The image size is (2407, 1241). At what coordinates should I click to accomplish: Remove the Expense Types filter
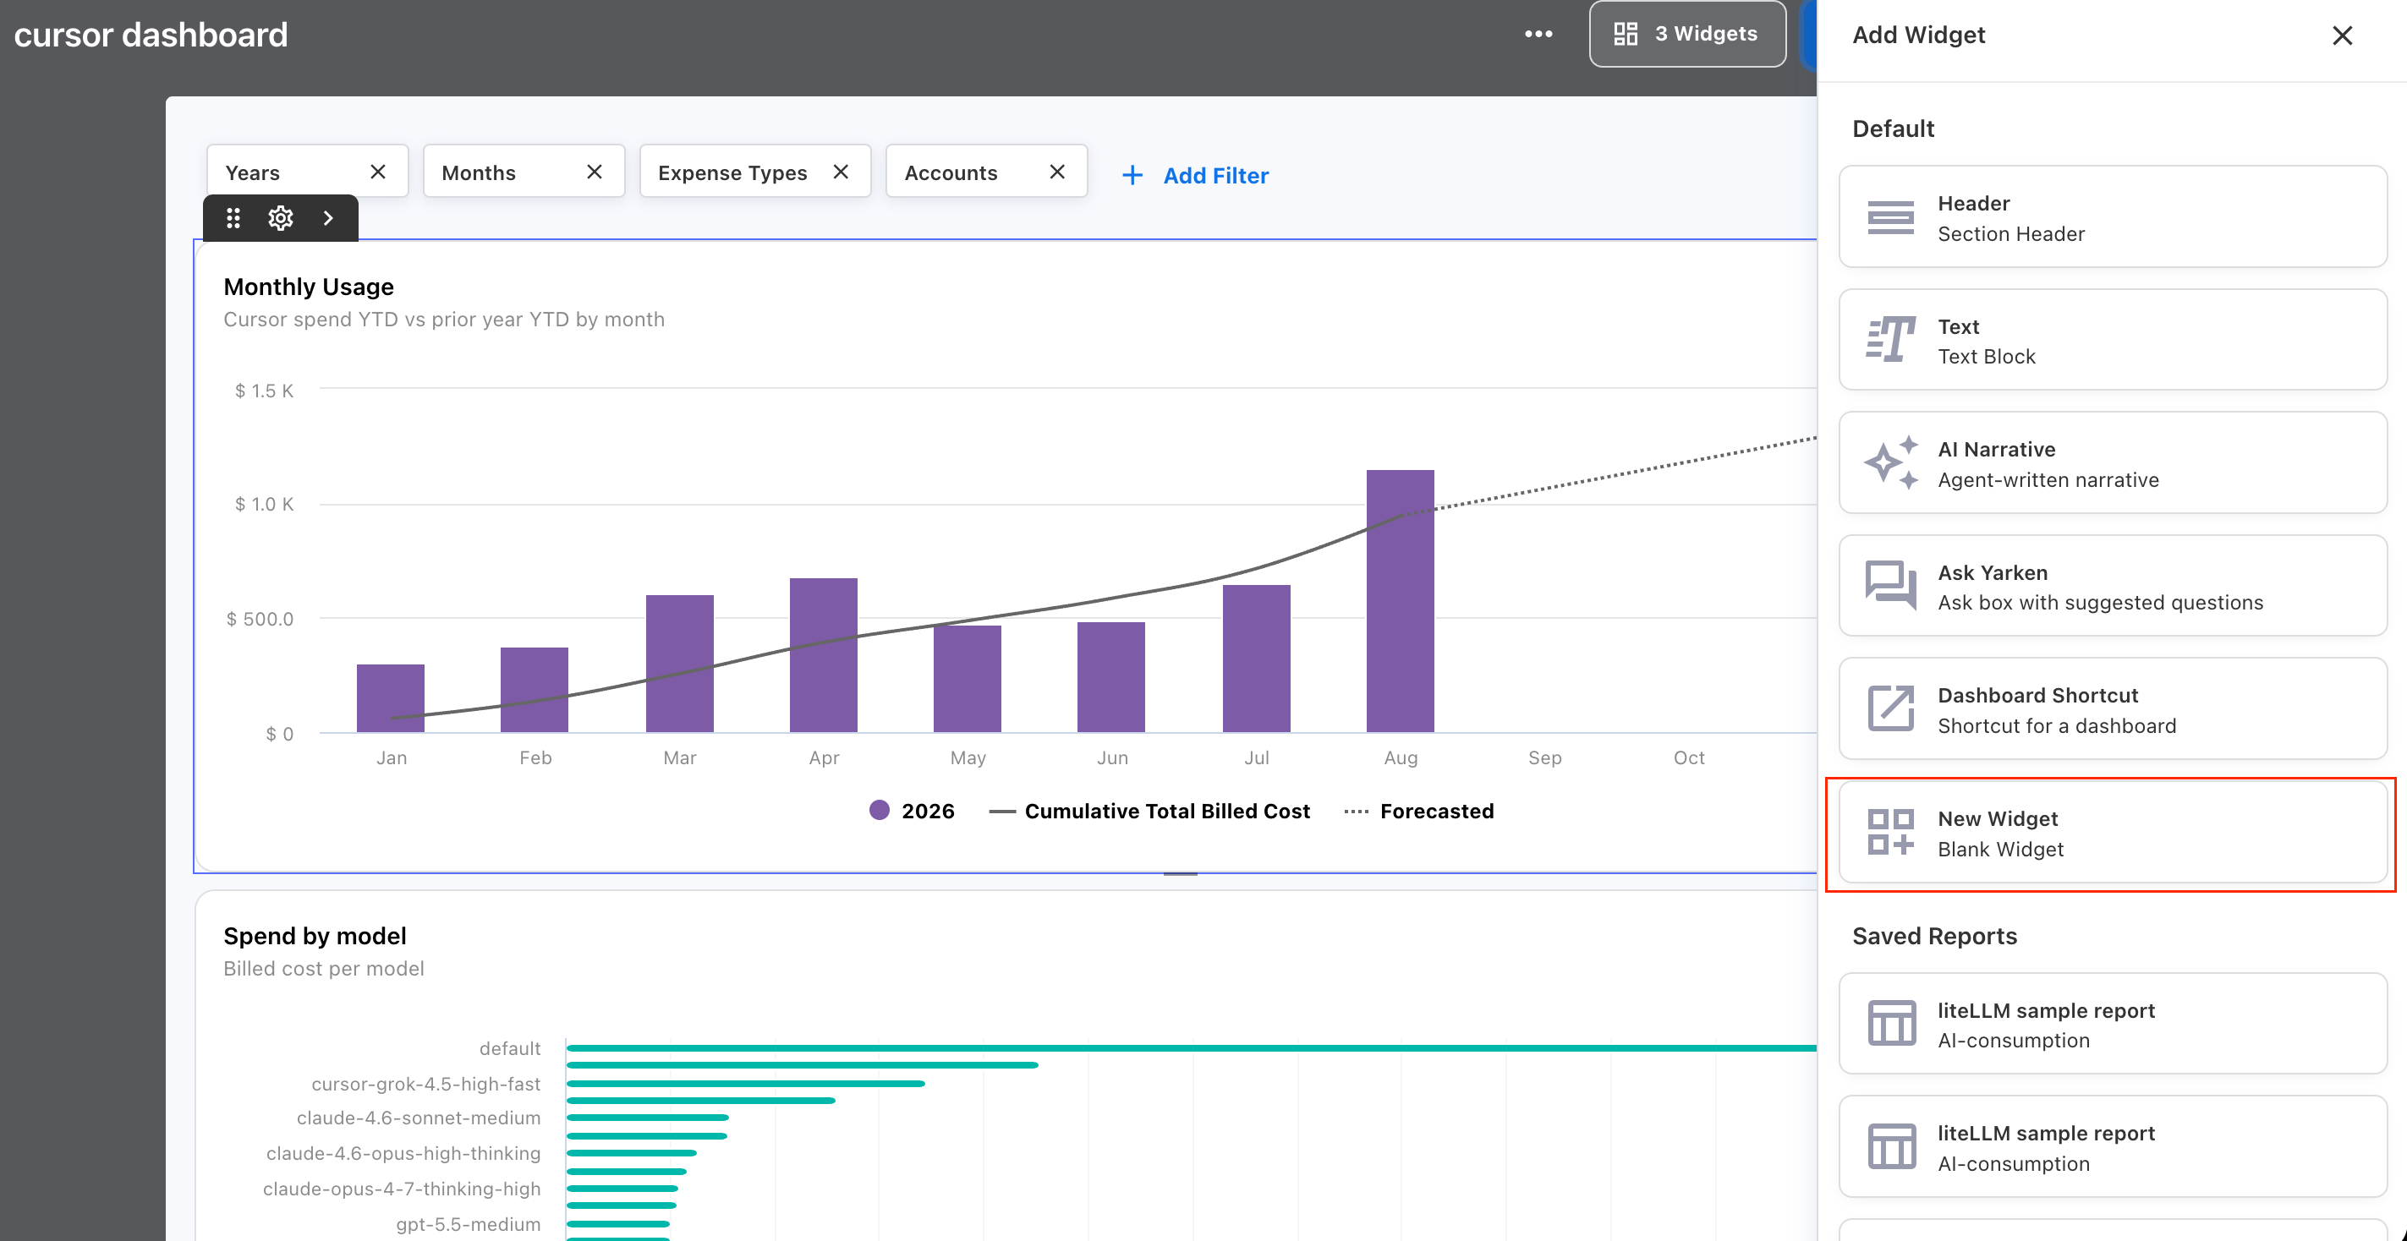(841, 172)
